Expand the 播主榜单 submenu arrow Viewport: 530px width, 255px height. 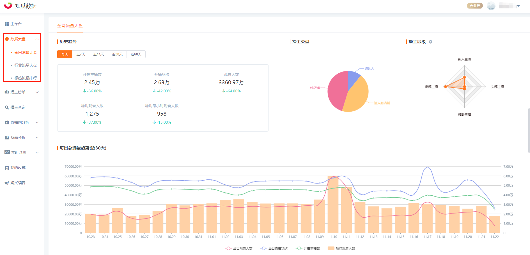click(x=37, y=92)
